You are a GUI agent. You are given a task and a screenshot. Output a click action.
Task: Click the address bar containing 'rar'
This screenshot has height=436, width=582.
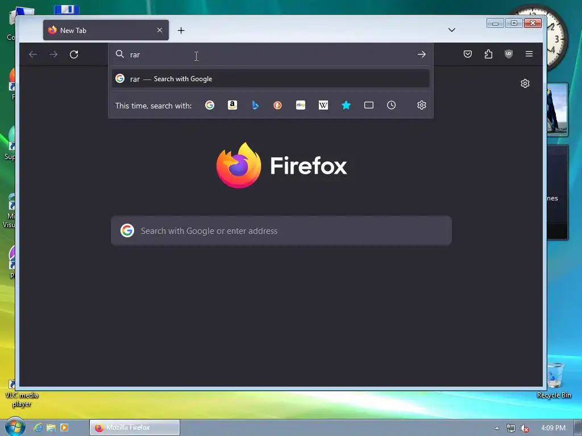(x=271, y=54)
